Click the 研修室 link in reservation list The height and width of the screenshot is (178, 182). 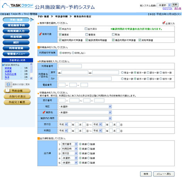pos(8,68)
